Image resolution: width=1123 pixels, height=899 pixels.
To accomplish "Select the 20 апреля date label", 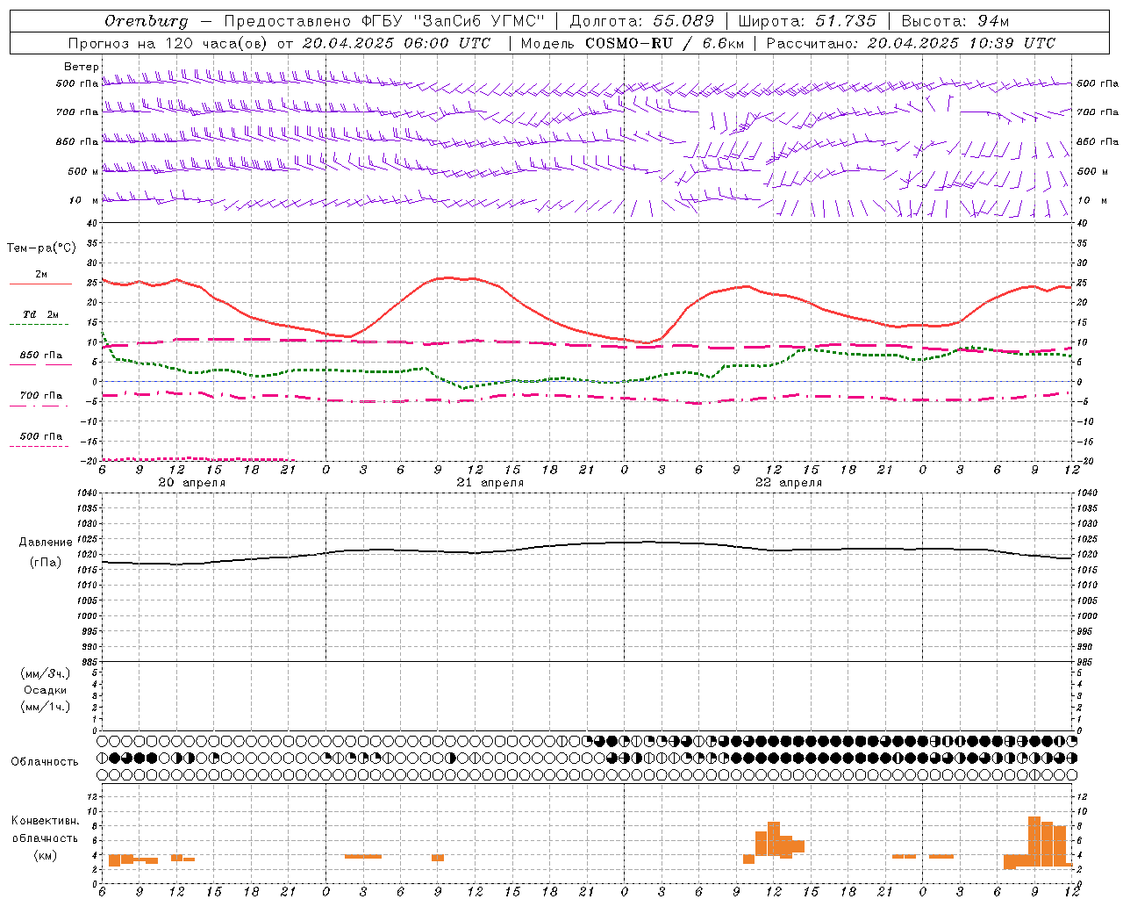I will click(x=191, y=483).
